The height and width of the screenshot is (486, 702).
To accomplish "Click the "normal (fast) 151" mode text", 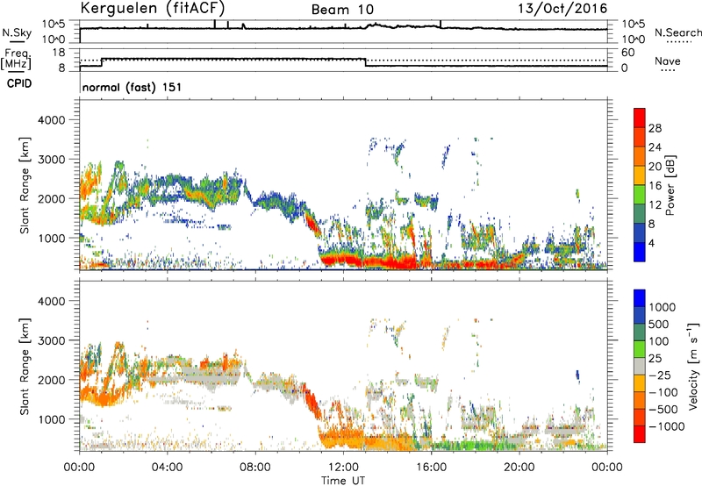I will tap(133, 87).
